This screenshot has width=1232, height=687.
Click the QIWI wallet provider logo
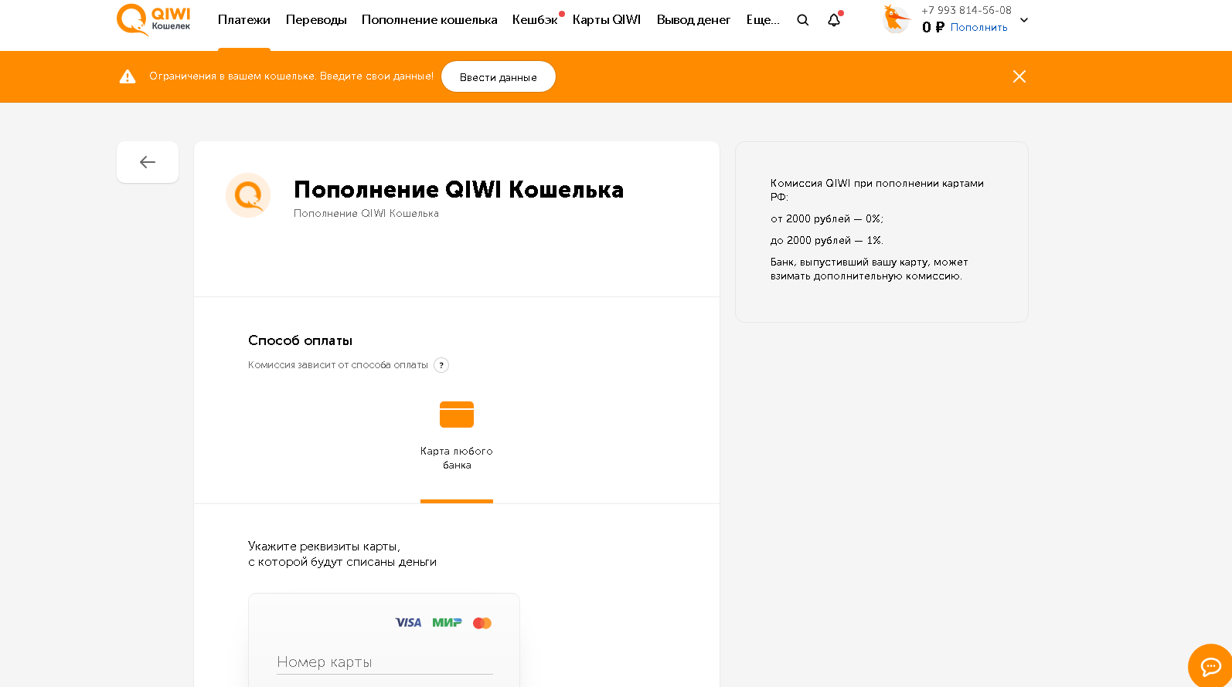[248, 195]
